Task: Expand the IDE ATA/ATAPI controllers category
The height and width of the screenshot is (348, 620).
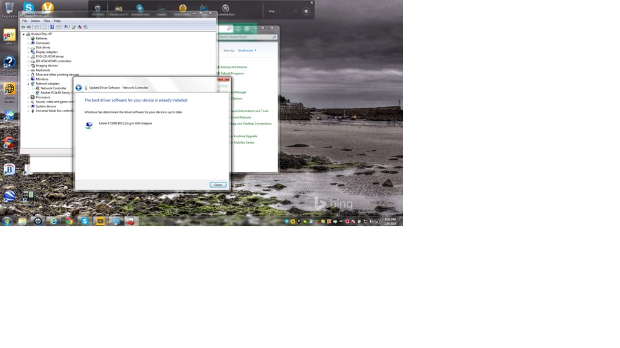Action: click(x=28, y=61)
